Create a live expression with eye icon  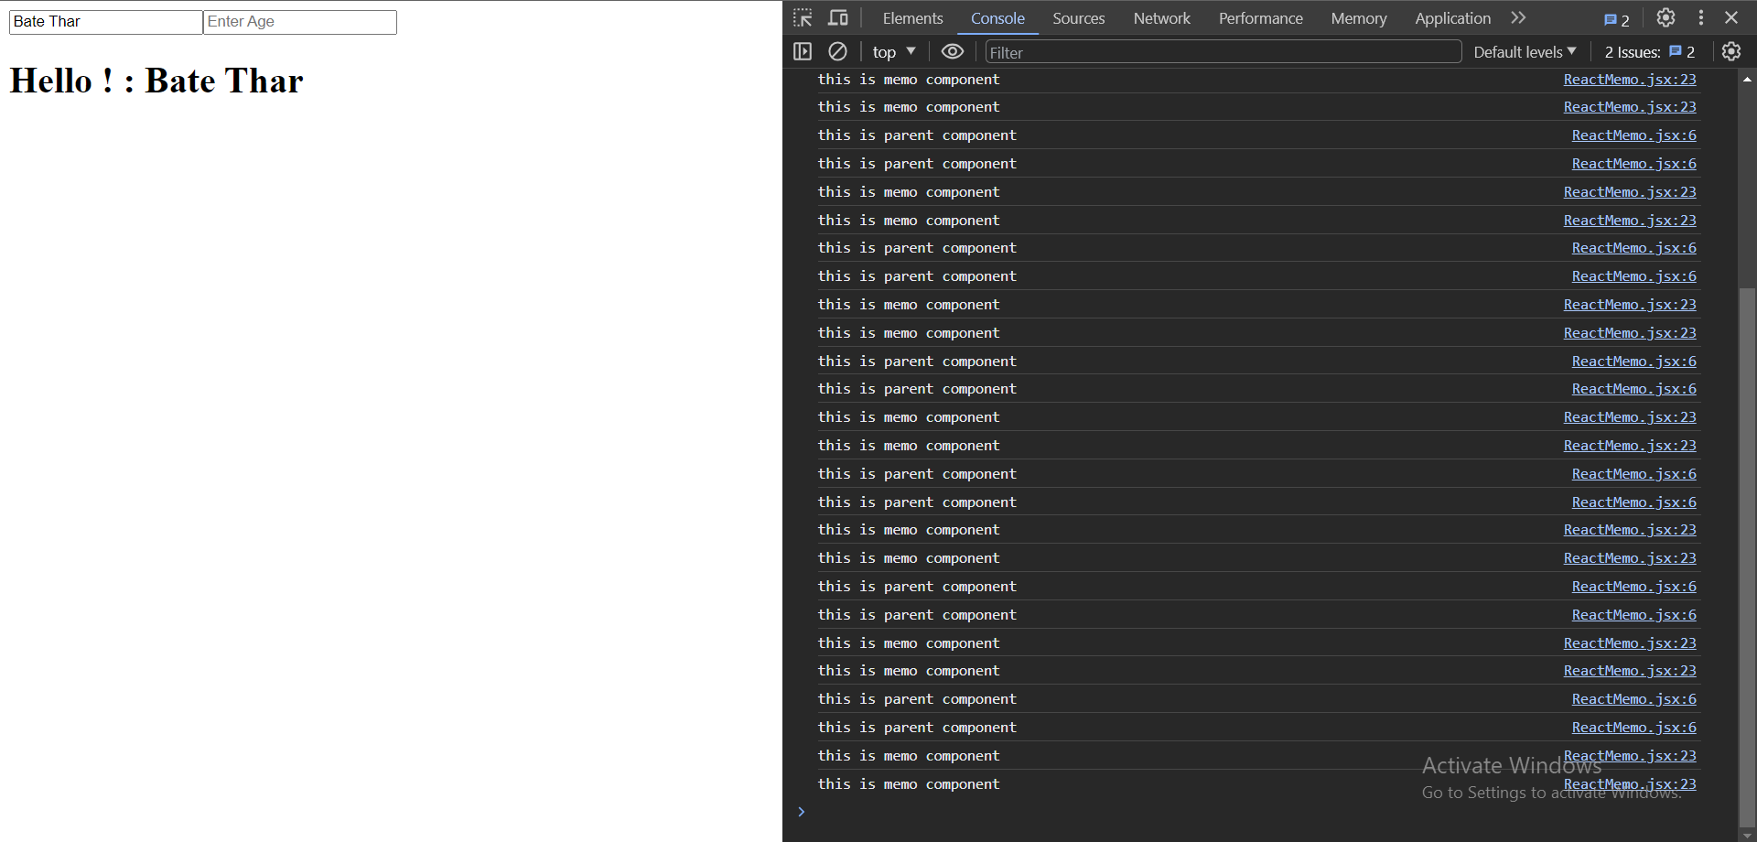coord(953,52)
